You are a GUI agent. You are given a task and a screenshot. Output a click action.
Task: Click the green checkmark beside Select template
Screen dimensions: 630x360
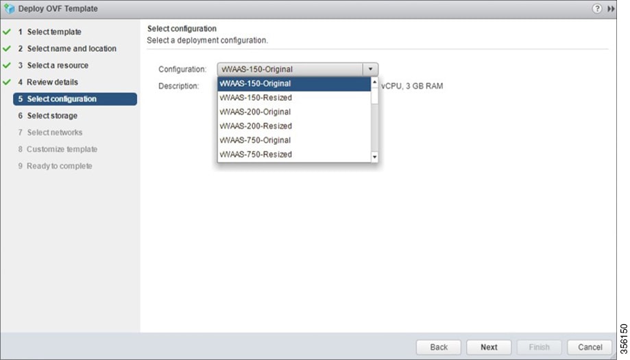(x=6, y=32)
